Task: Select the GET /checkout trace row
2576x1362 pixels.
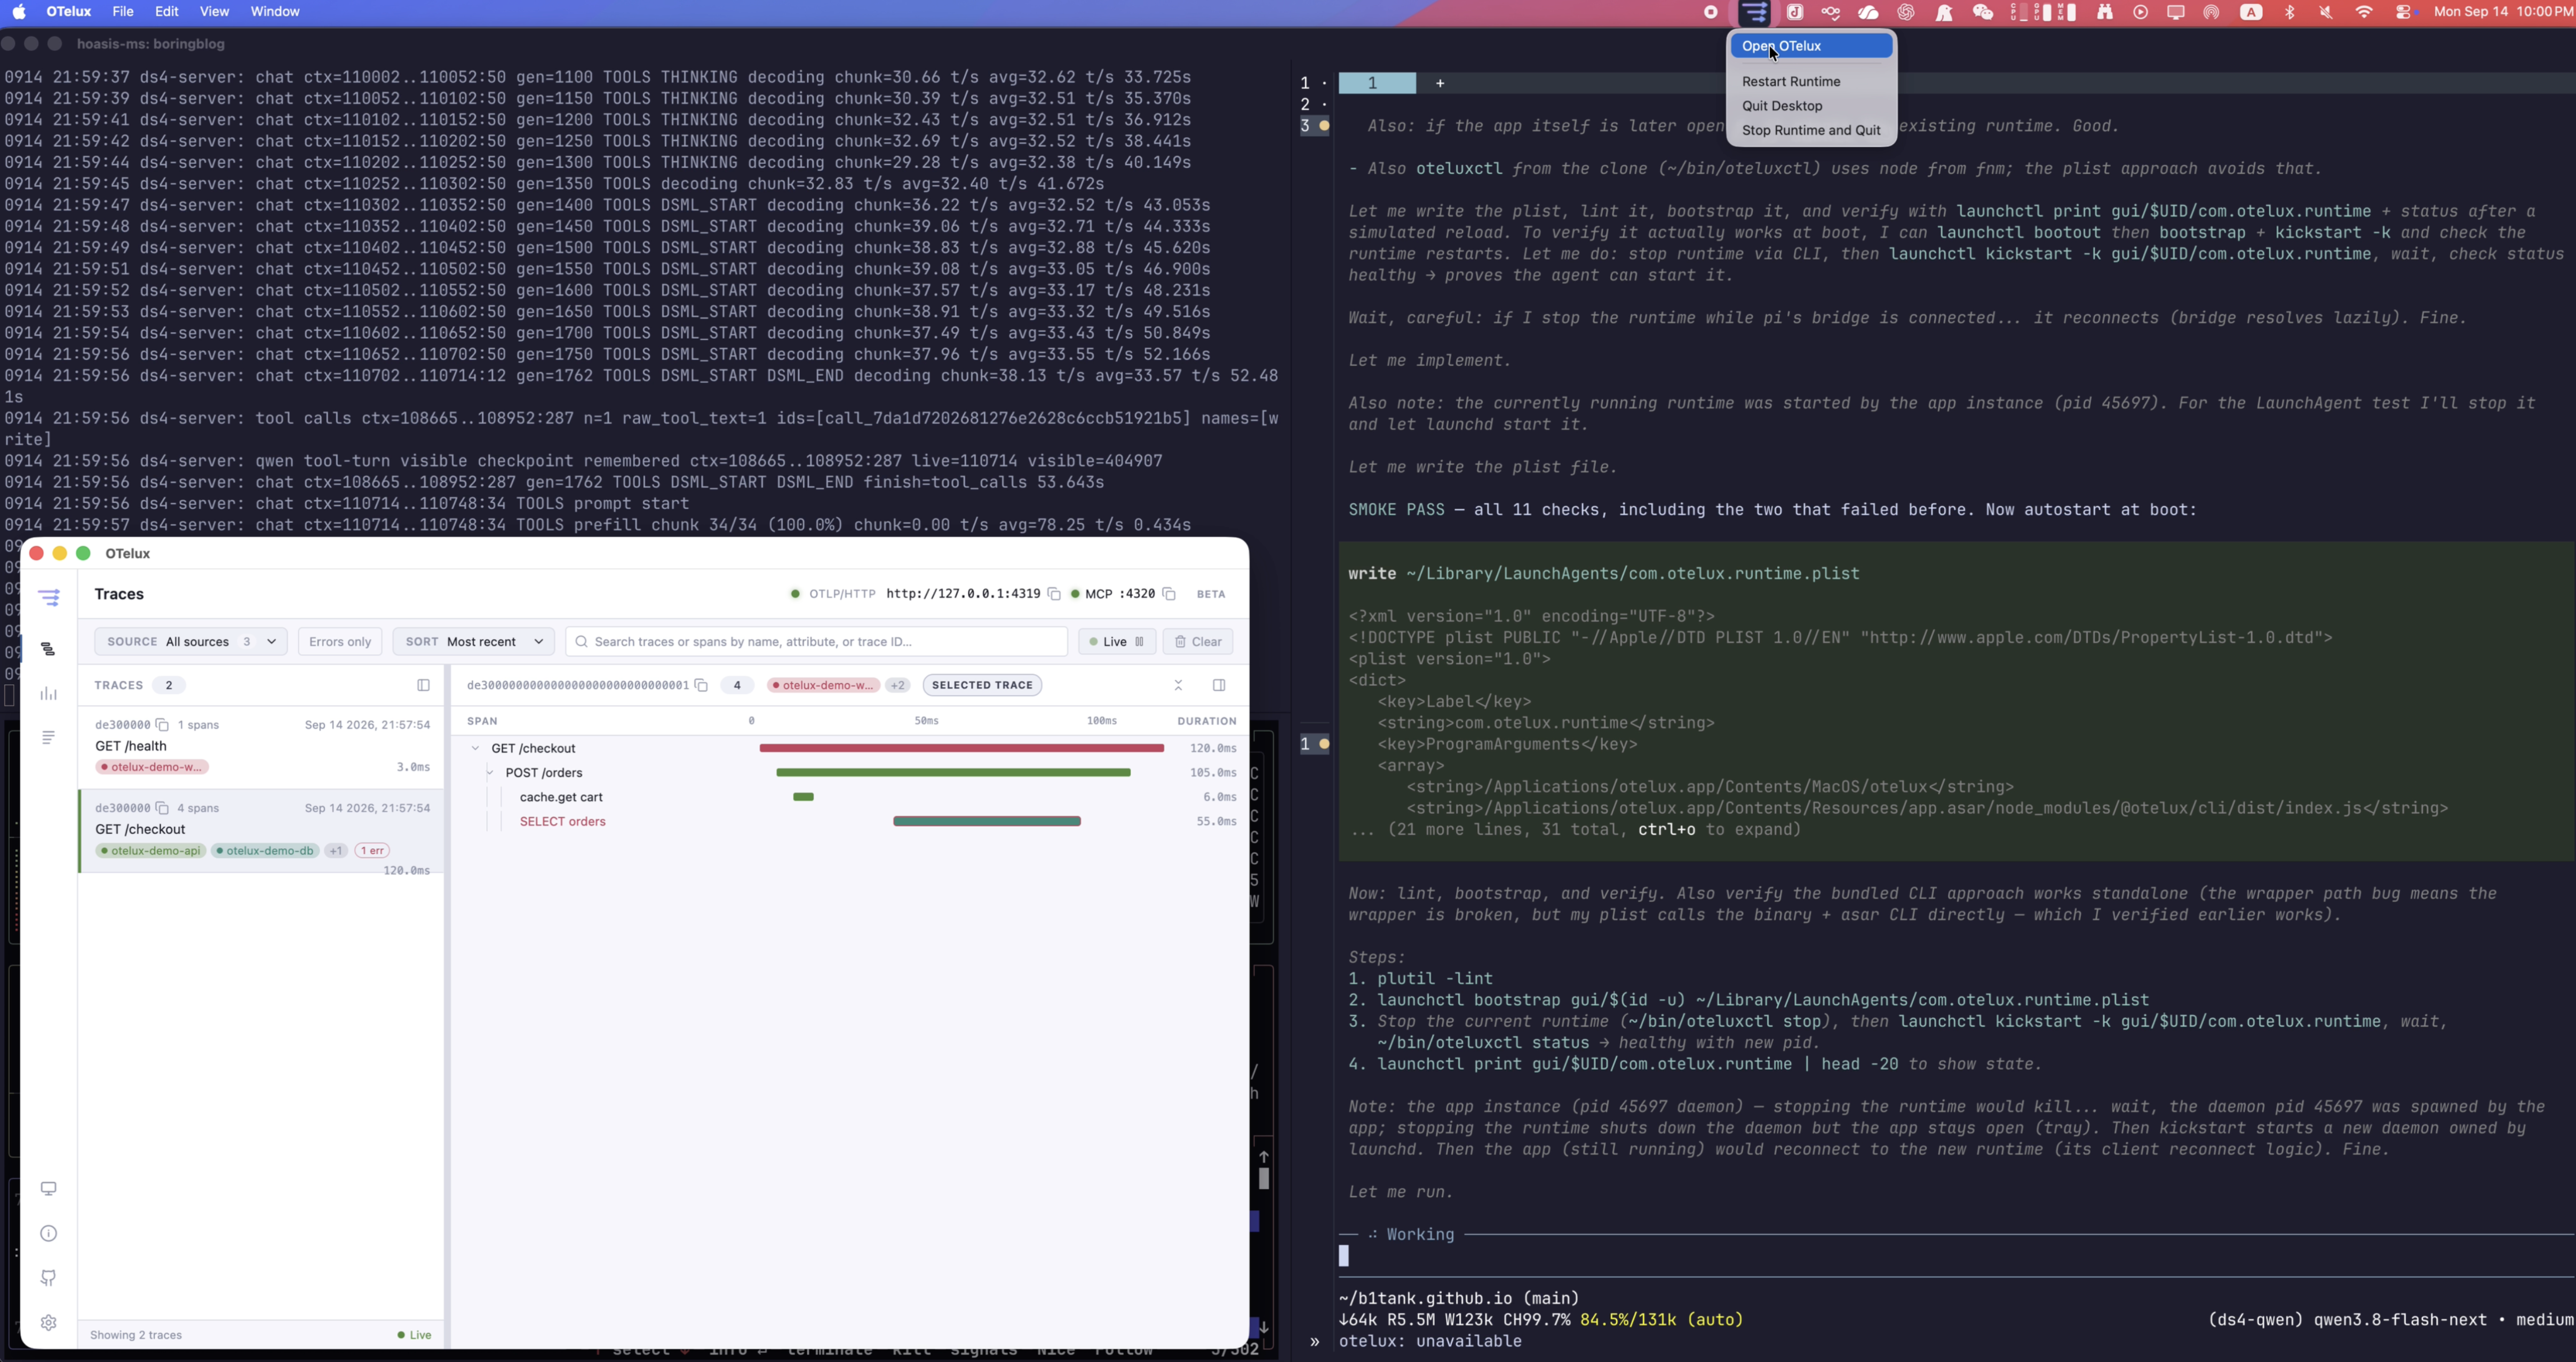Action: 262,831
